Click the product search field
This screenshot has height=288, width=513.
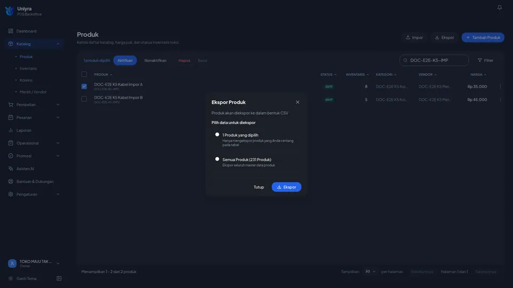click(434, 60)
